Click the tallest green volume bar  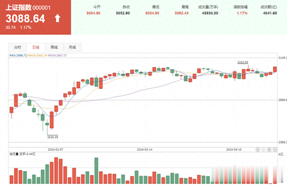[x=96, y=171]
